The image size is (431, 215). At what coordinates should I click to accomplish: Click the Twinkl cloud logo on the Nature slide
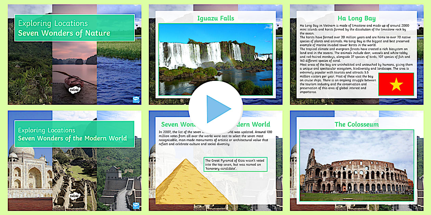click(x=74, y=90)
